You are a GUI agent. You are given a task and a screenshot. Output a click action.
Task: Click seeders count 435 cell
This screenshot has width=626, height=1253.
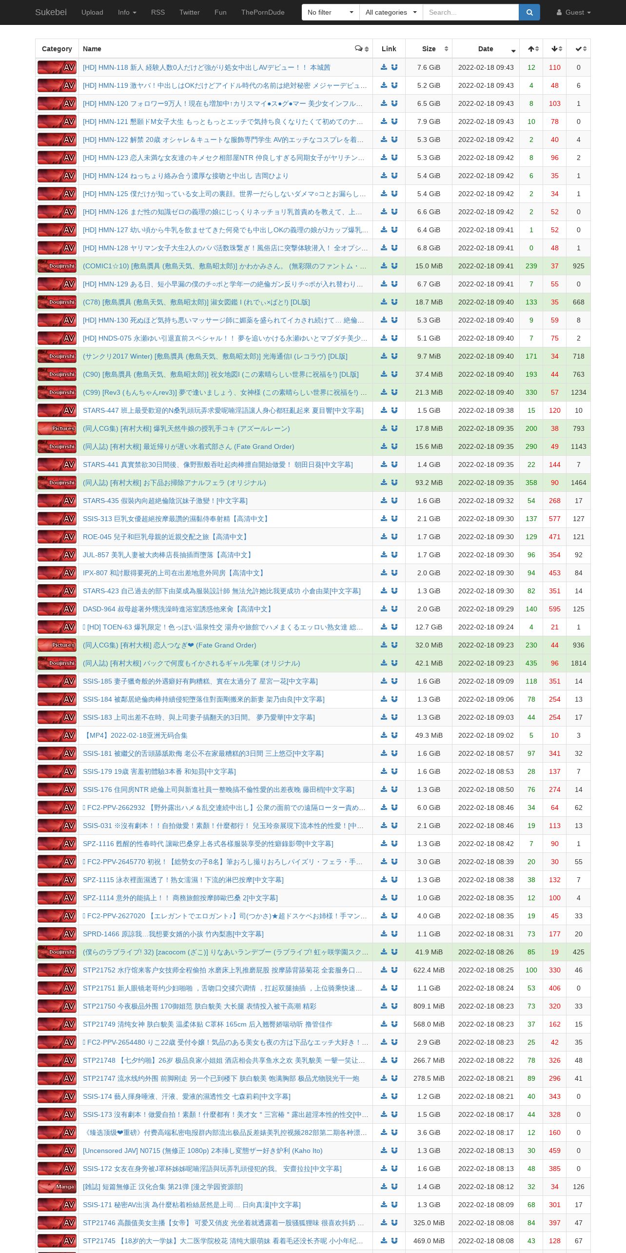pyautogui.click(x=531, y=663)
